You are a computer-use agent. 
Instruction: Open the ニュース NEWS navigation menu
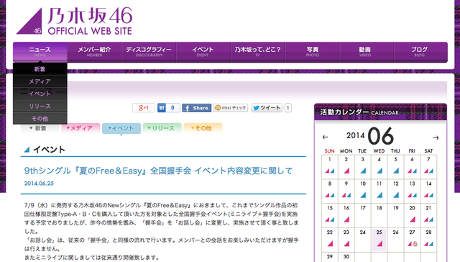(40, 52)
